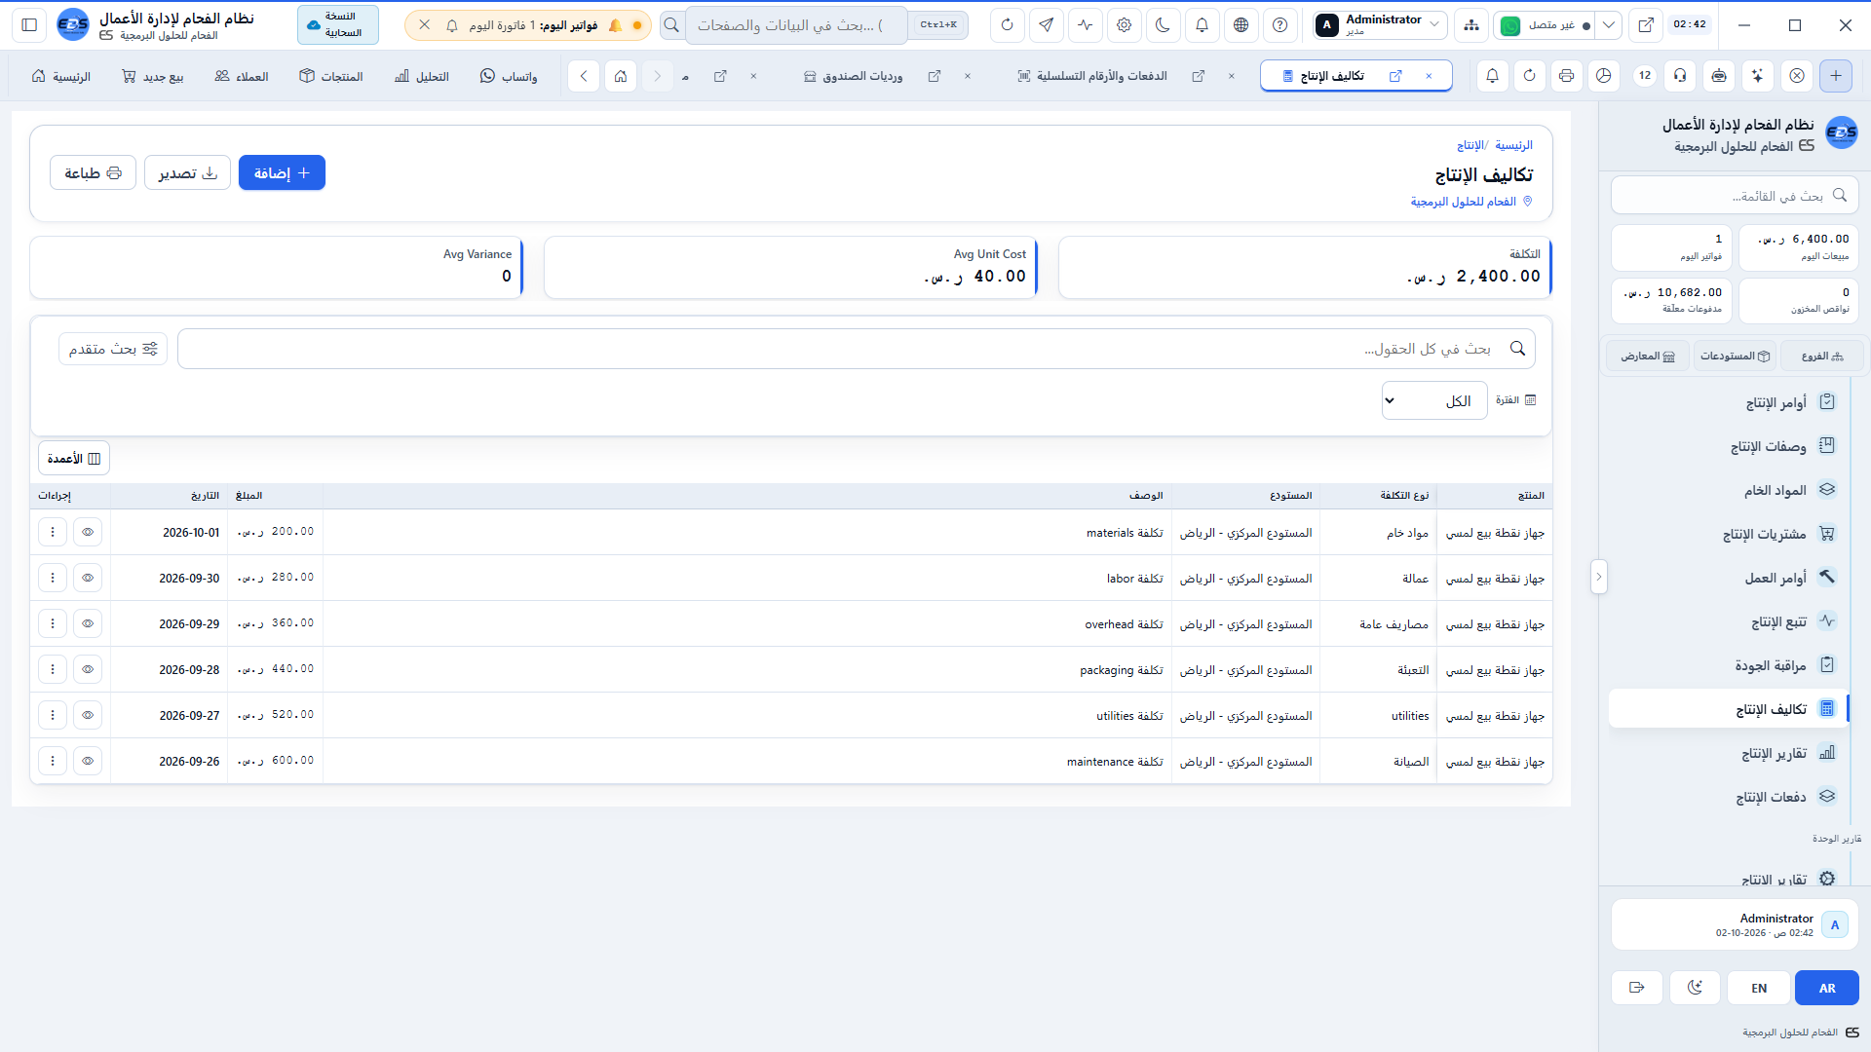
Task: Click the number 12 badge
Action: (1645, 76)
